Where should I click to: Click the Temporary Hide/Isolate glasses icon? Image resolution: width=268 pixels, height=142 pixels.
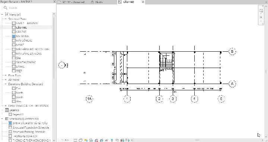point(107,140)
